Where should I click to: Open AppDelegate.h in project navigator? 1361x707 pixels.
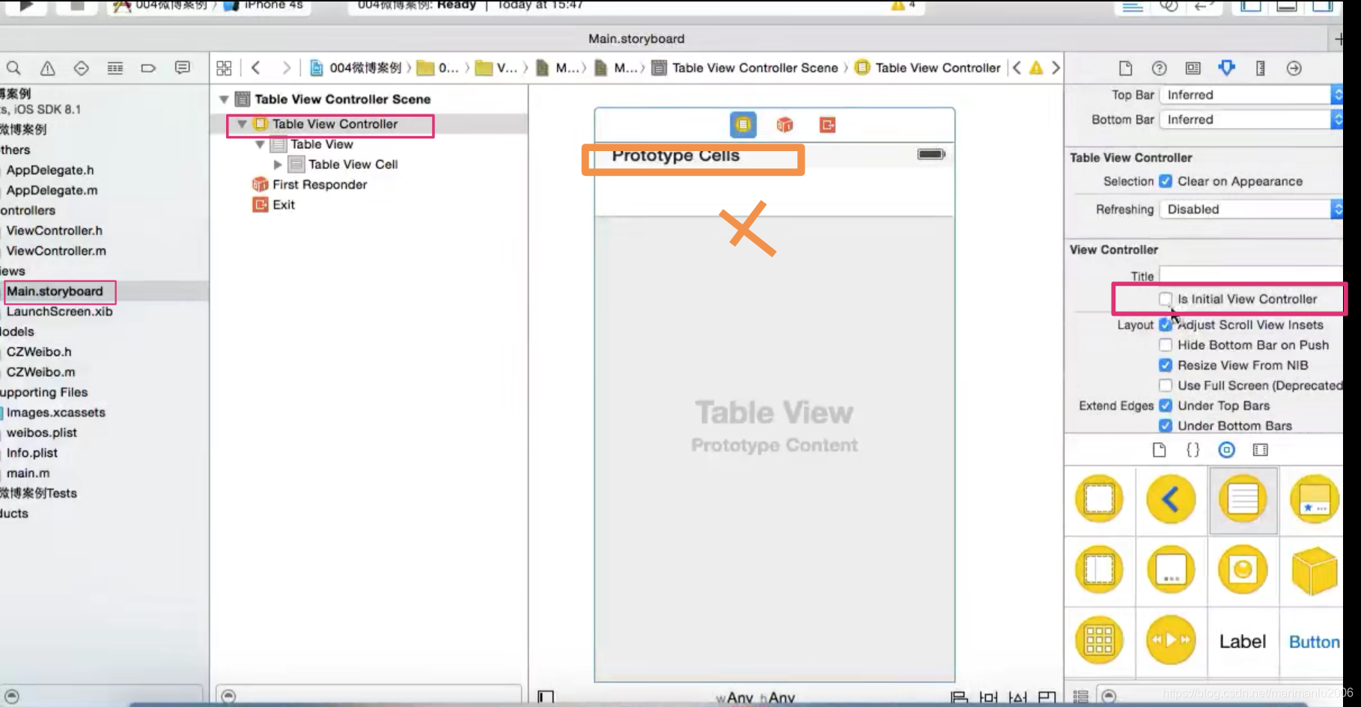[50, 170]
